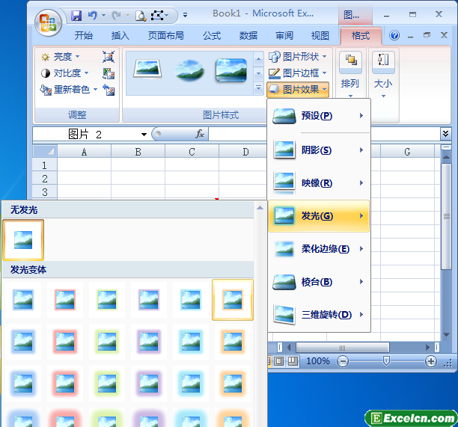Open the 柔化边缘(E) submenu

click(x=319, y=249)
